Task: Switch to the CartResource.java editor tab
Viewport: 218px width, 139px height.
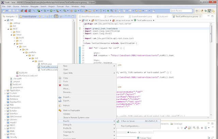Action: pyautogui.click(x=114, y=16)
